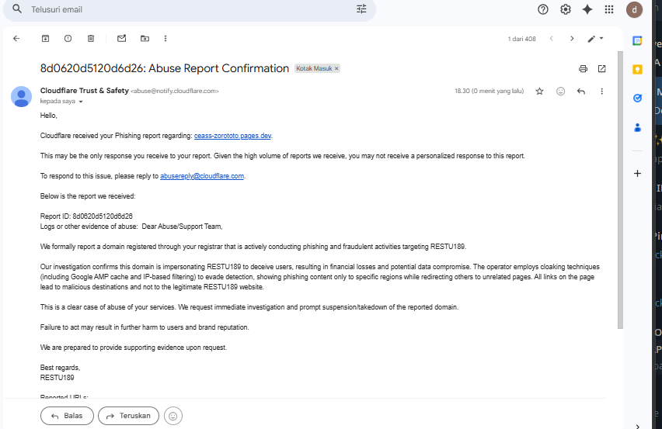Open ceass-zorototo.pages.dev link
Viewport: 662px width, 429px height.
(232, 136)
